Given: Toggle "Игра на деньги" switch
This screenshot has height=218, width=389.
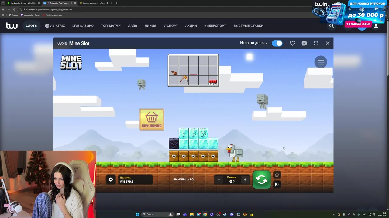Looking at the screenshot, I should click(x=277, y=43).
